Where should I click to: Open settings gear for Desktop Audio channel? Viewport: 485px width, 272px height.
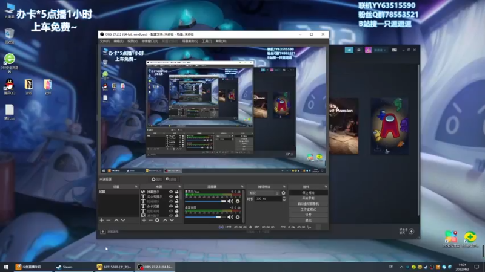pyautogui.click(x=238, y=217)
